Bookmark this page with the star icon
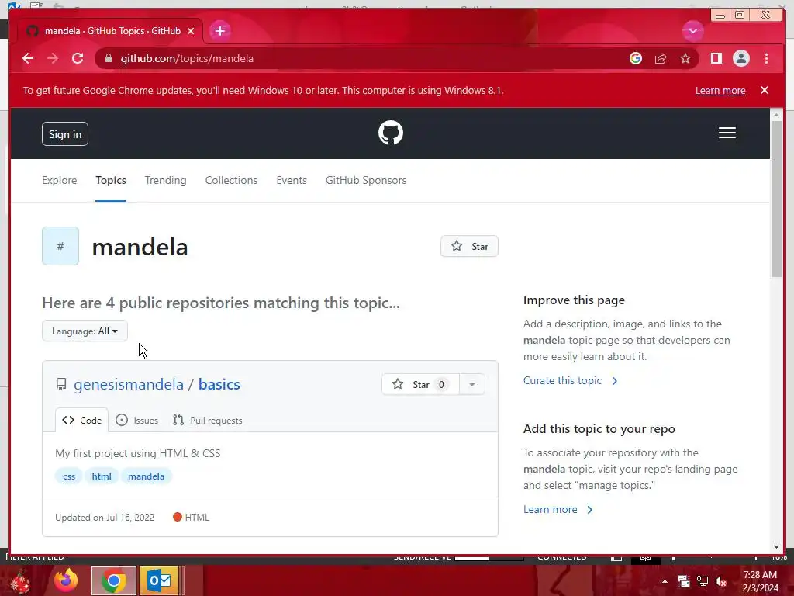The width and height of the screenshot is (794, 596). click(x=685, y=58)
